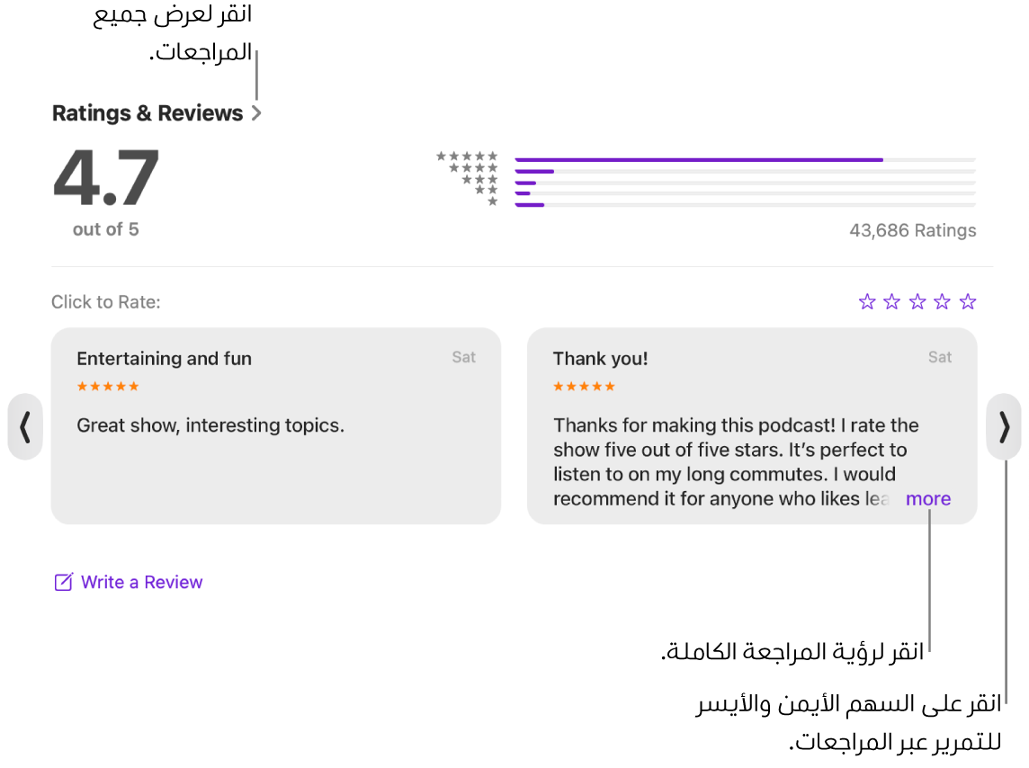The height and width of the screenshot is (768, 1029).
Task: Open the Write a Review link
Action: coord(141,582)
